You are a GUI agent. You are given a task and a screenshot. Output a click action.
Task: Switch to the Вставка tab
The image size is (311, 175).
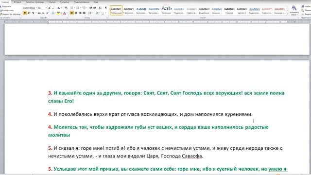pos(17,2)
